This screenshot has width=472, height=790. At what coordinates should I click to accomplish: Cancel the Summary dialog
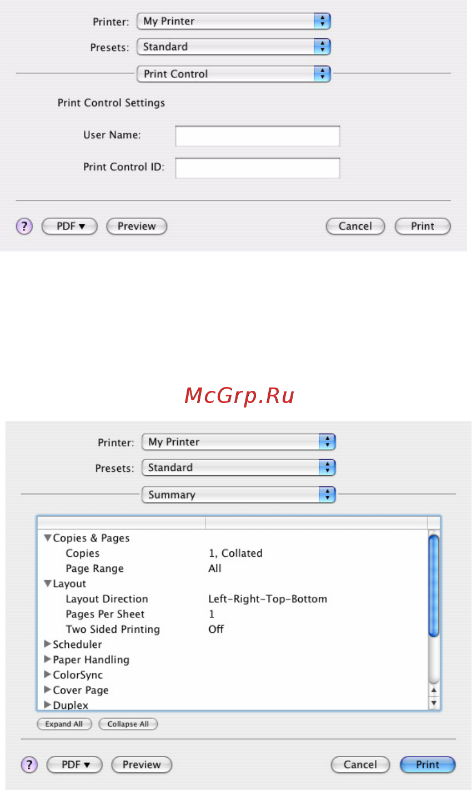point(360,764)
